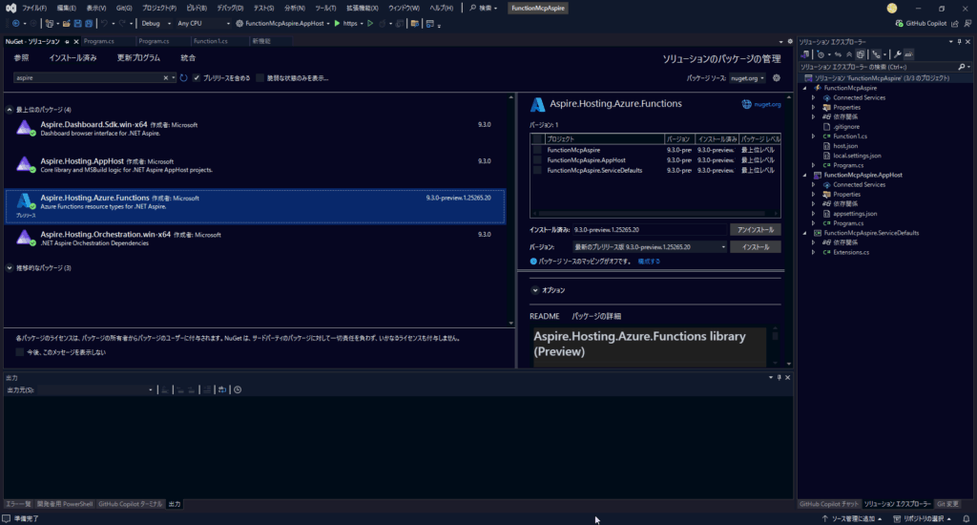Clear the aspire search text with X
This screenshot has width=977, height=525.
[x=166, y=78]
